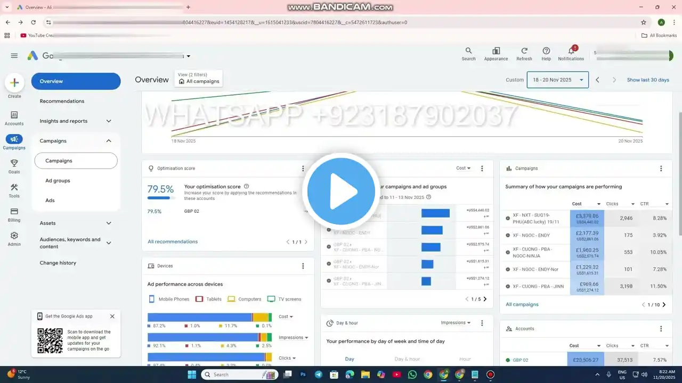The width and height of the screenshot is (682, 383).
Task: Expand Insights and reports section
Action: coord(109,121)
